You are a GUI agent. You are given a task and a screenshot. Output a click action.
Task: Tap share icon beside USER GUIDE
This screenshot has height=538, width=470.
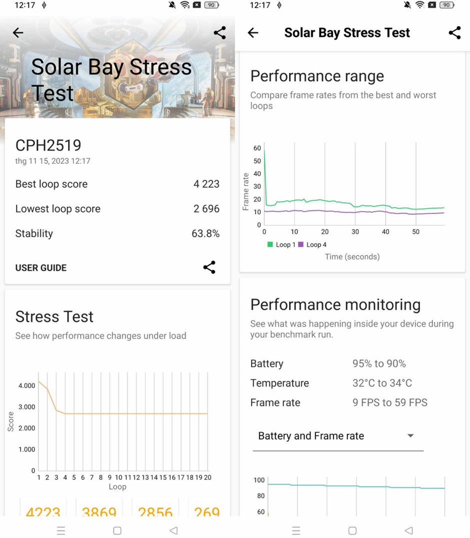coord(209,267)
